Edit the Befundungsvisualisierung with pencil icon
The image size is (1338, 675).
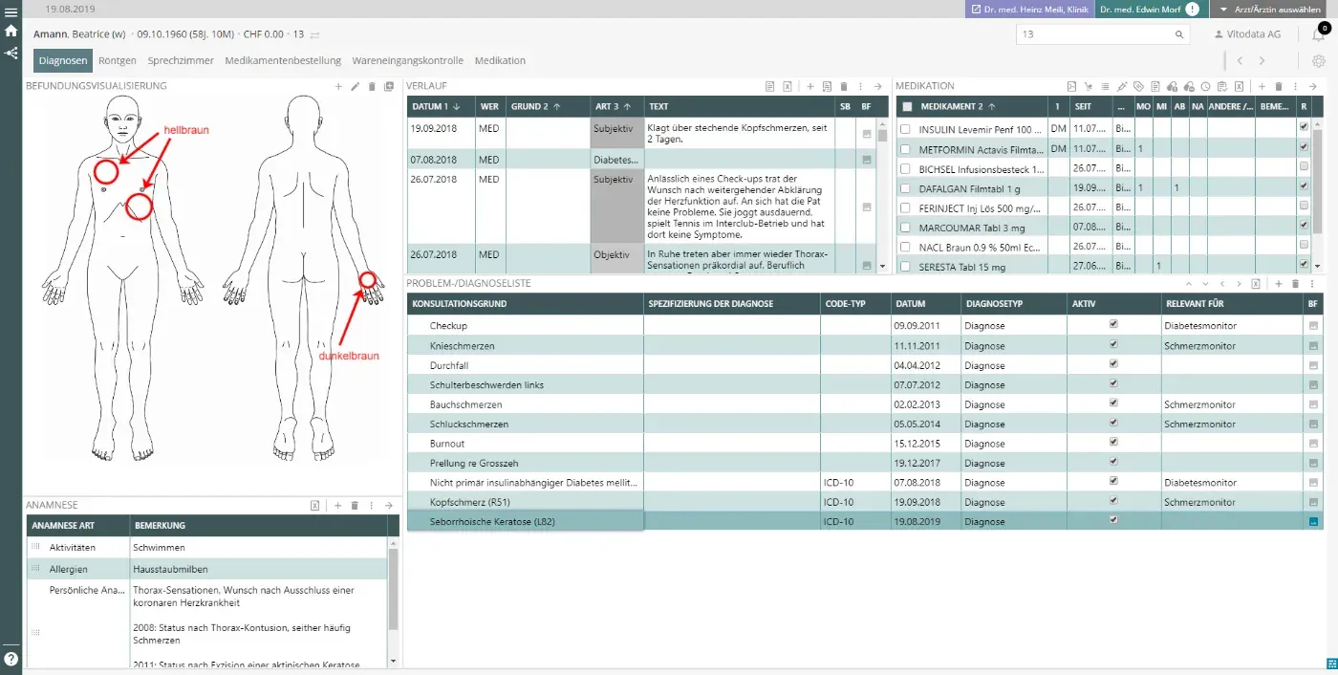tap(356, 86)
